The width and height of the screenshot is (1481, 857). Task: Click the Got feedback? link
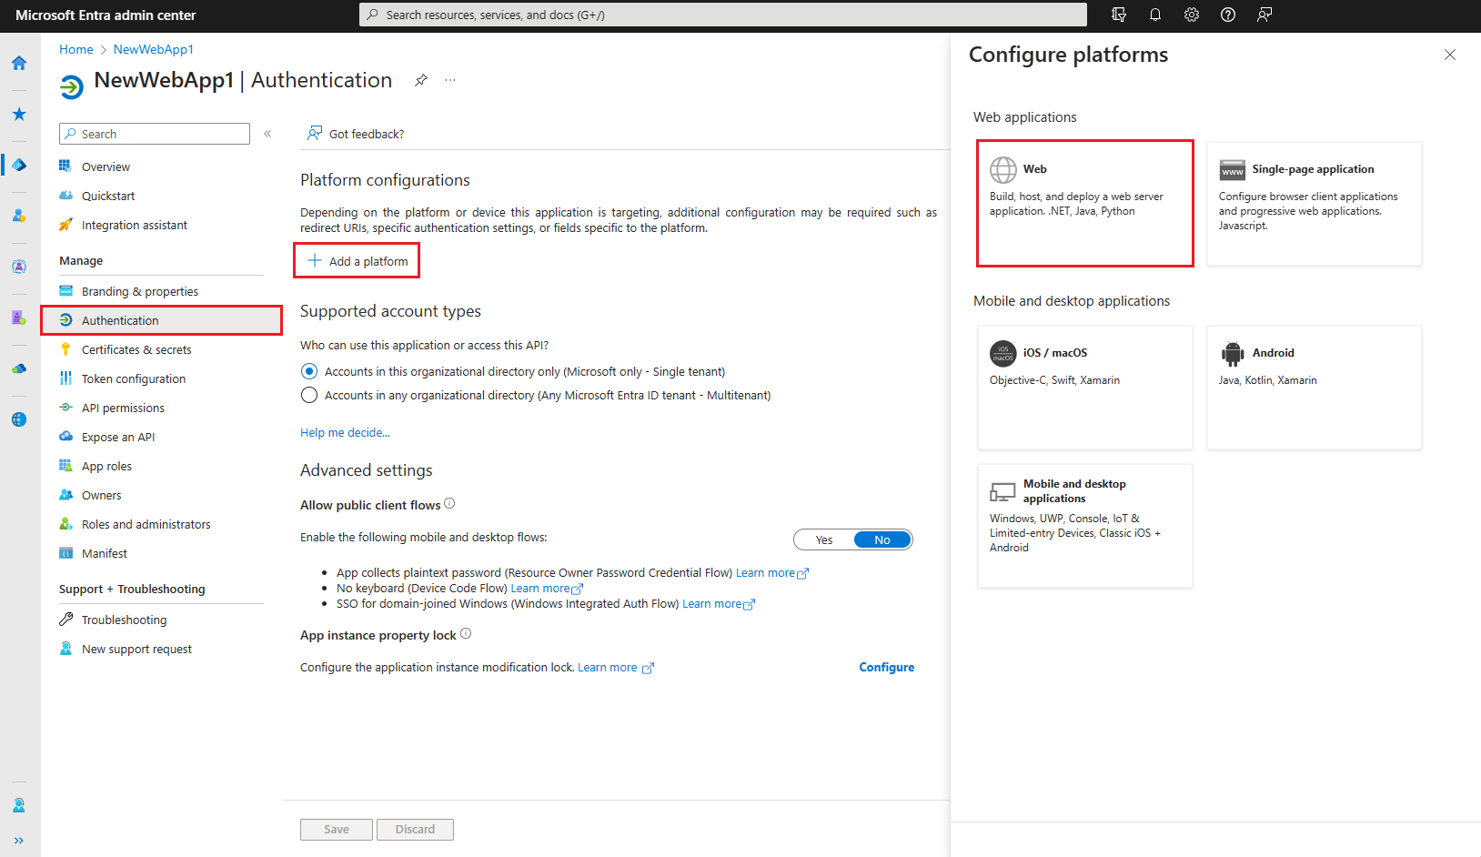pyautogui.click(x=367, y=134)
